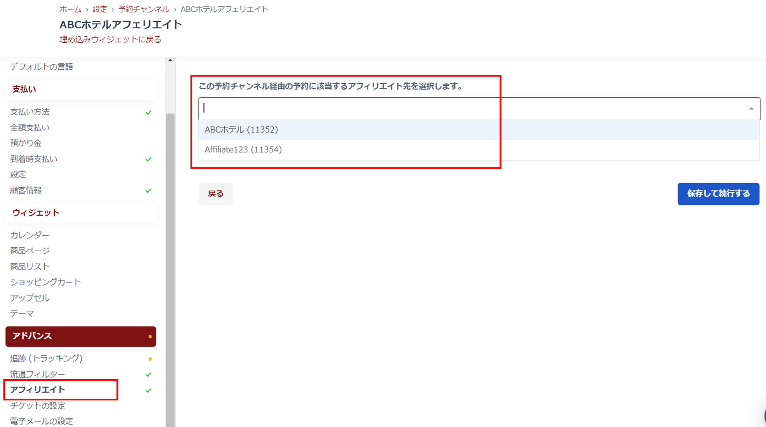Click the green checkmark beside アフィリエイト

[x=148, y=391]
